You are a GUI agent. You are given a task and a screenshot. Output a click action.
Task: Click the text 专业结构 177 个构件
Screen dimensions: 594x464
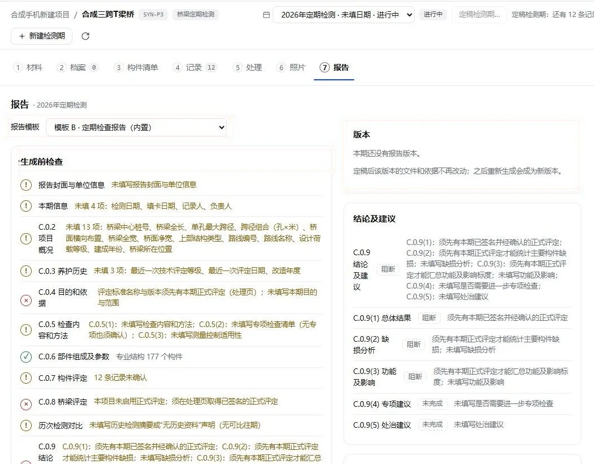149,357
